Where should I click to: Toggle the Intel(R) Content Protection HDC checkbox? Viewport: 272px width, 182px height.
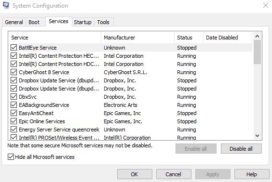click(x=14, y=64)
